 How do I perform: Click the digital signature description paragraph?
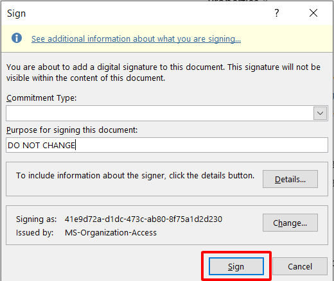(163, 72)
